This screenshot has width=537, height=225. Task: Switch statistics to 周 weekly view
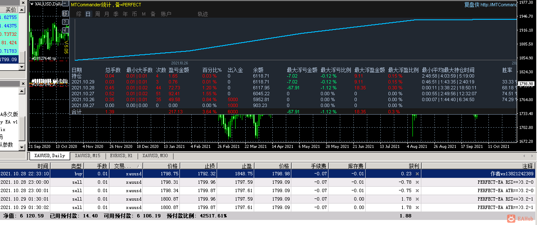tap(98, 14)
